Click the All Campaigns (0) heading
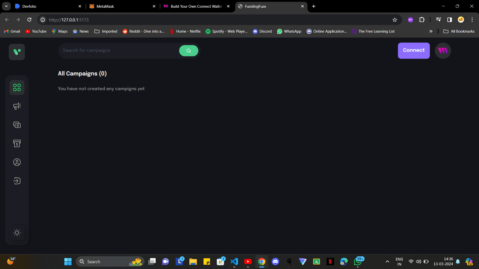This screenshot has width=479, height=269. click(x=82, y=73)
